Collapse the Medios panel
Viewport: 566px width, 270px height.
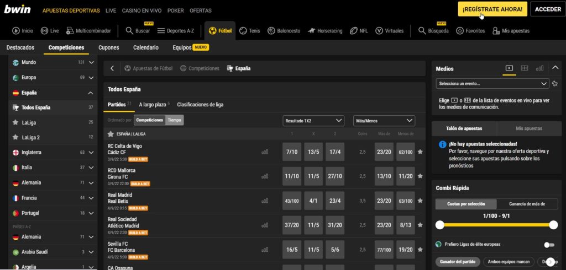click(555, 67)
